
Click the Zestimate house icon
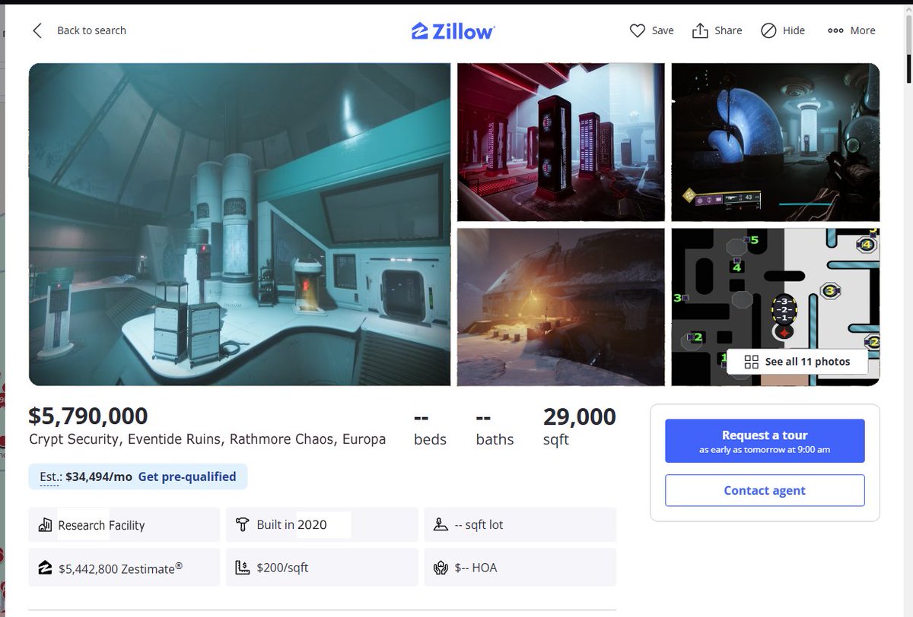(45, 568)
